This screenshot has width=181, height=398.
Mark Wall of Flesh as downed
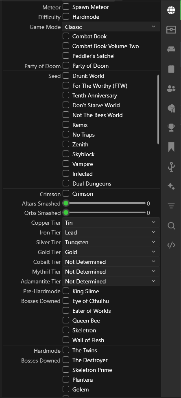(x=66, y=340)
